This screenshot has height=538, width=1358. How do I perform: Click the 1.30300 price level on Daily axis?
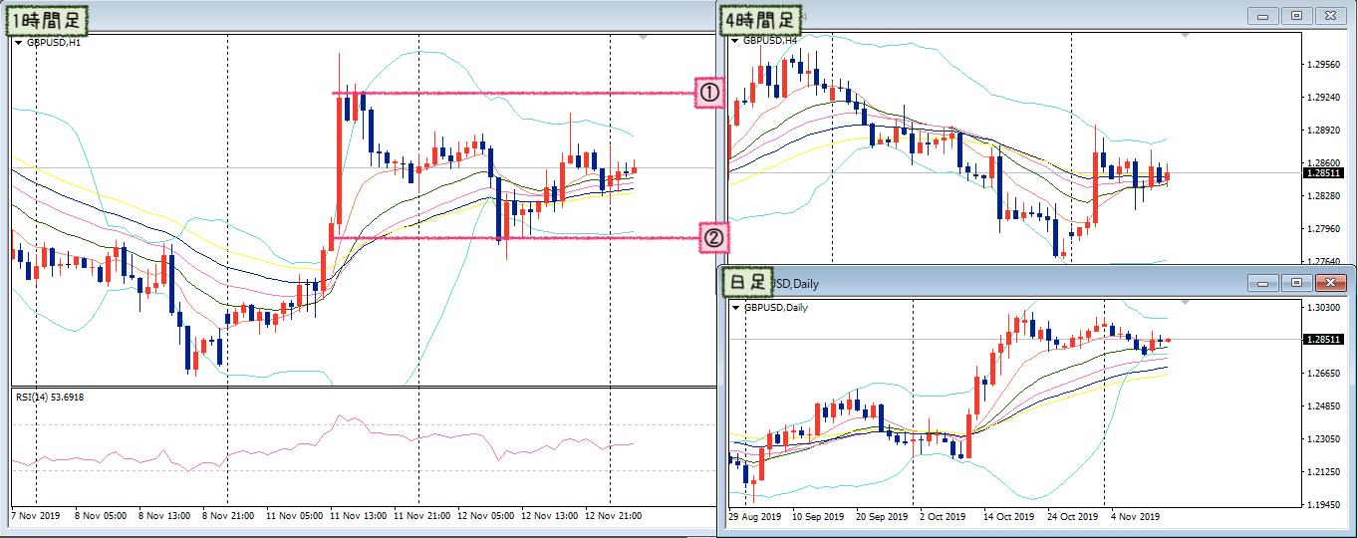[x=1322, y=308]
